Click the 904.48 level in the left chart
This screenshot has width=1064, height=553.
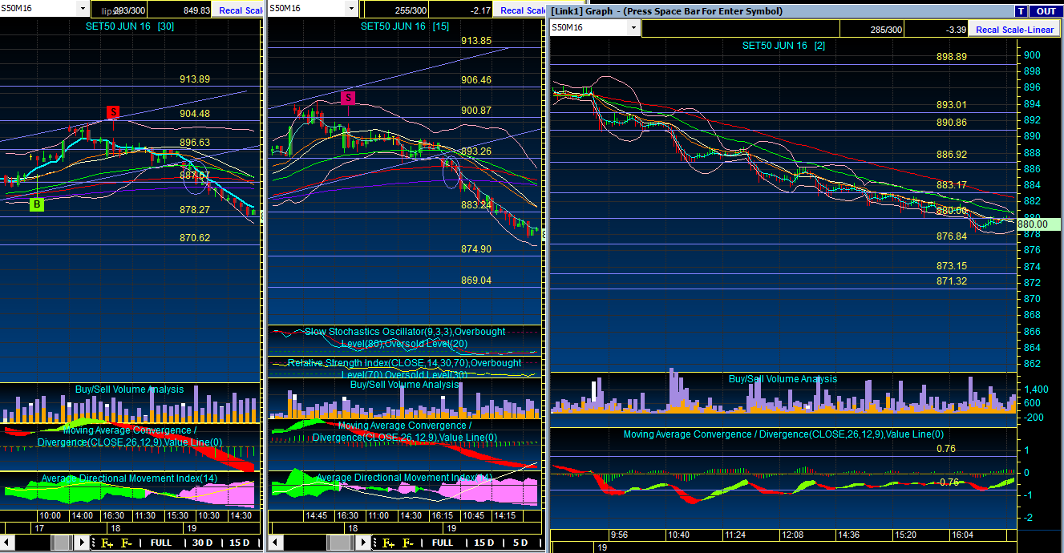pos(195,114)
